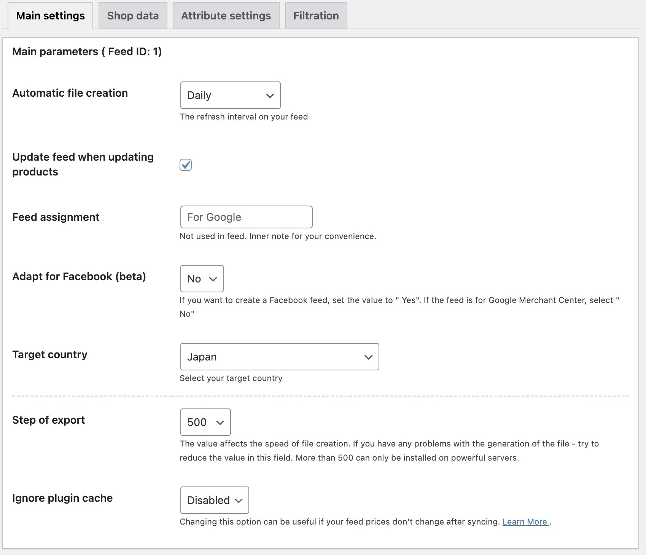This screenshot has width=646, height=555.
Task: Switch to the Shop data tab
Action: (x=132, y=15)
